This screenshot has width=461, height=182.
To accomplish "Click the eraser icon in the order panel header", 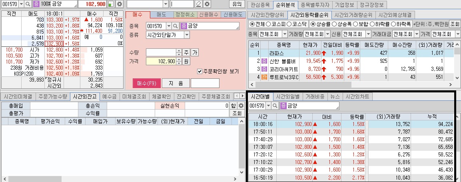I will point(198,4).
